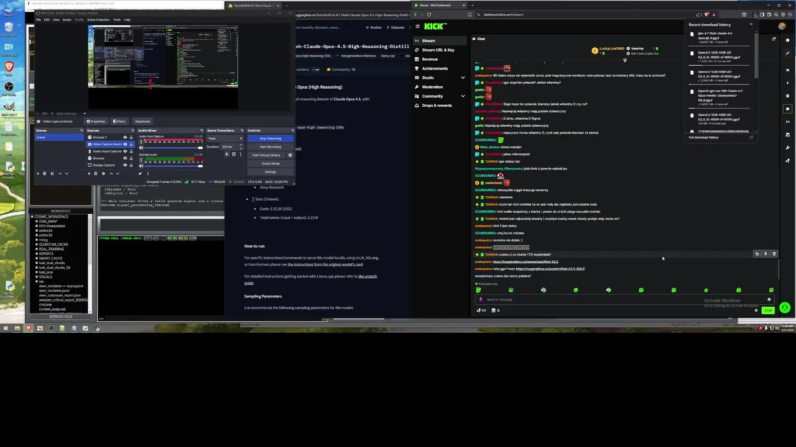Expand the DISK_SWAP folder in the workspace tree

[x=36, y=221]
